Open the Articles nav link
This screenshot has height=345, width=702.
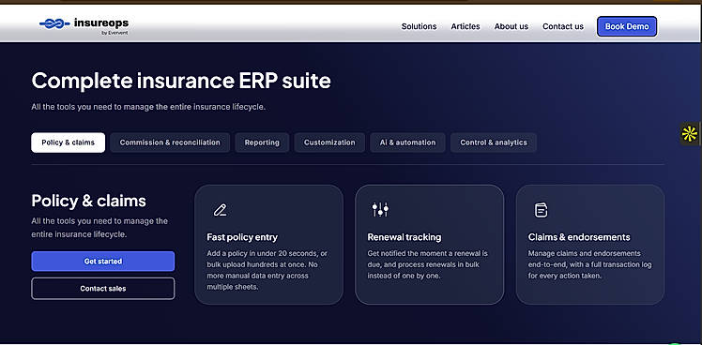click(x=465, y=26)
